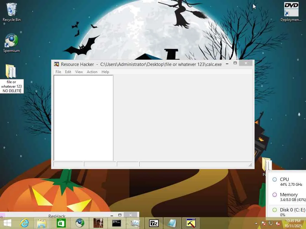Open the Action menu in Resource Hacker

[92, 72]
